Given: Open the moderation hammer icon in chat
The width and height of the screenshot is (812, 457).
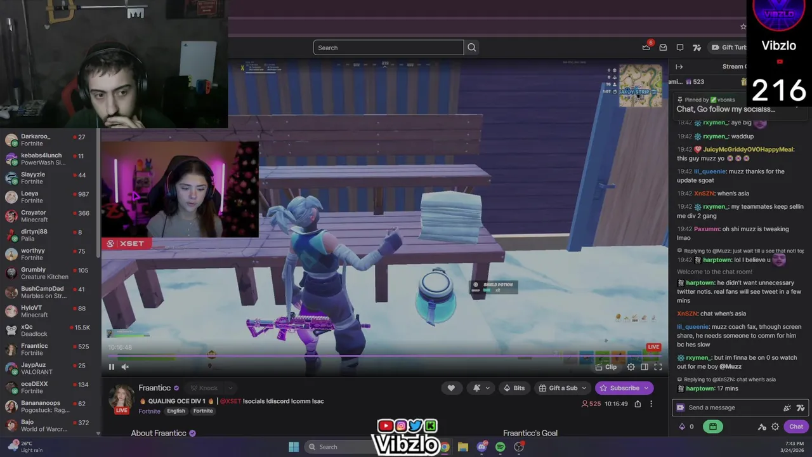Looking at the screenshot, I should 762,427.
